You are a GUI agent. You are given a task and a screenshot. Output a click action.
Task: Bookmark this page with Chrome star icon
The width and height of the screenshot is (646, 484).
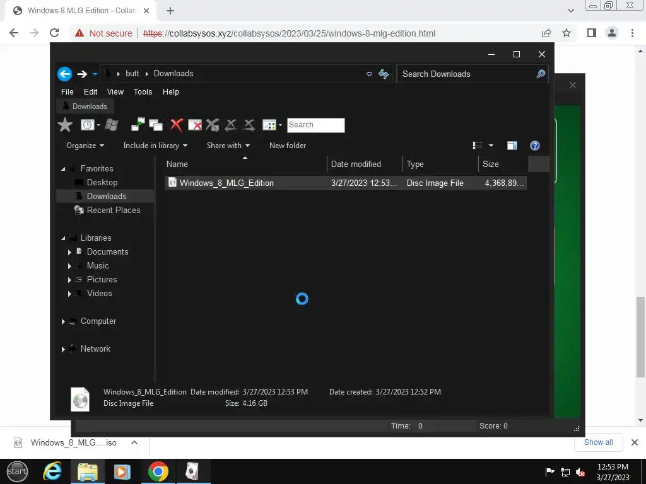567,33
